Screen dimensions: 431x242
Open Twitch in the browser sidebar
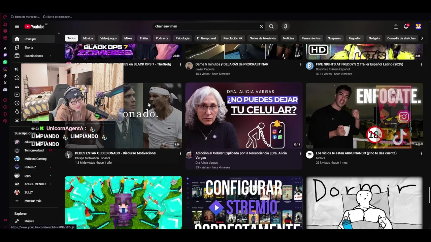tap(5, 55)
